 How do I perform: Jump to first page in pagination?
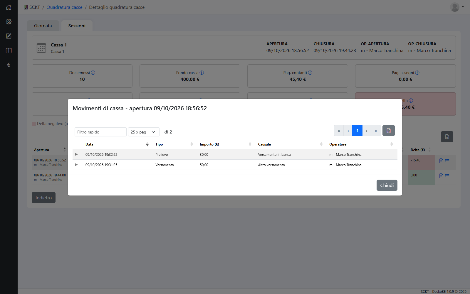339,131
